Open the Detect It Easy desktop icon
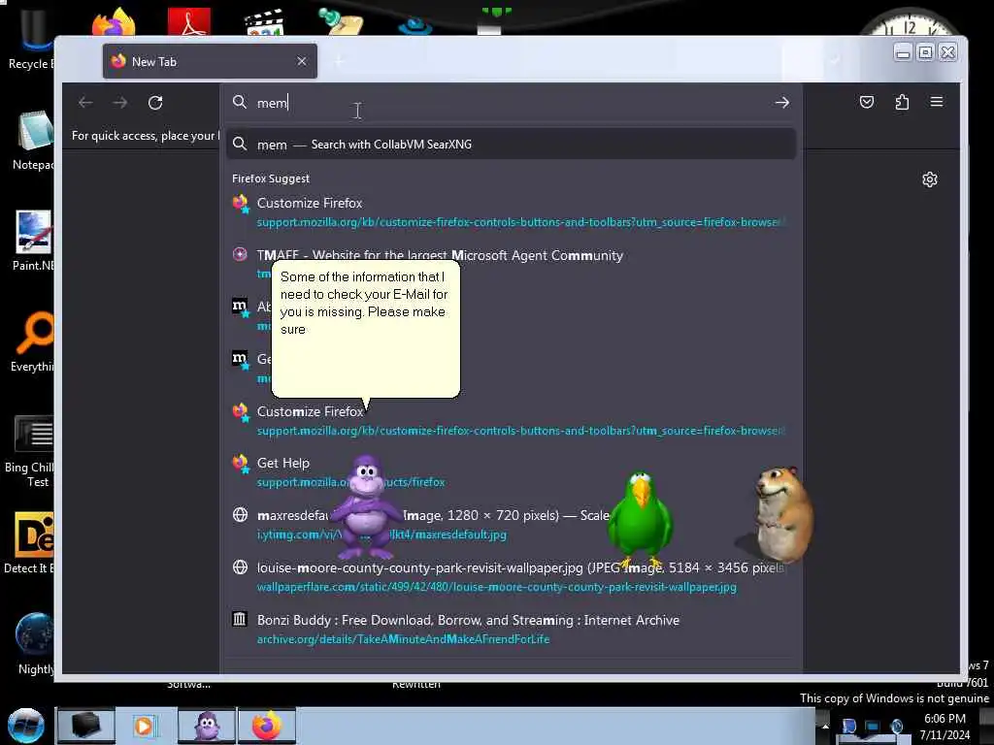The width and height of the screenshot is (994, 745). point(30,543)
